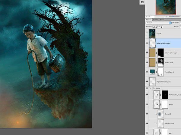Screen dimensions: 181x135
Task: Click the Navigator preview thumbnail
Action: pyautogui.click(x=166, y=7)
